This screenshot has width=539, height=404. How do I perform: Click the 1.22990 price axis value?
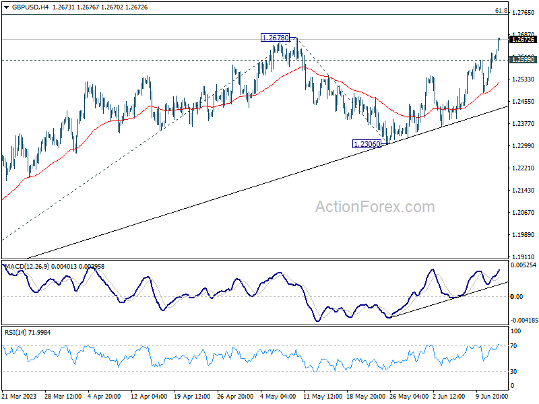[x=524, y=146]
